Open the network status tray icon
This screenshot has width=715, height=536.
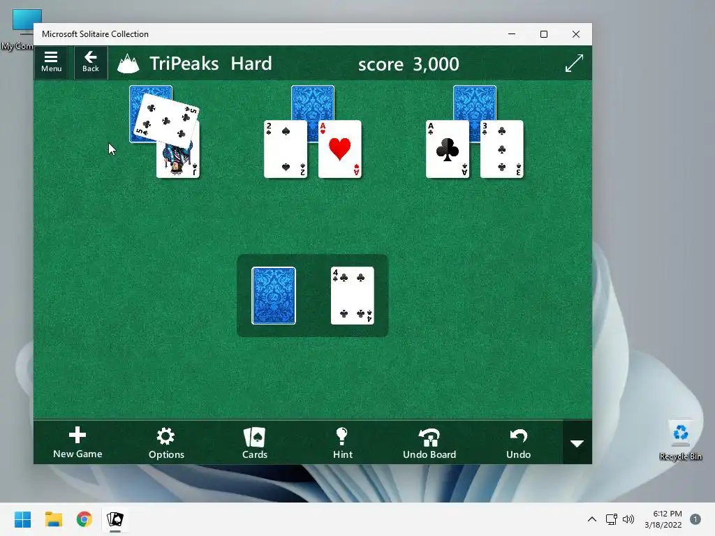coord(612,519)
